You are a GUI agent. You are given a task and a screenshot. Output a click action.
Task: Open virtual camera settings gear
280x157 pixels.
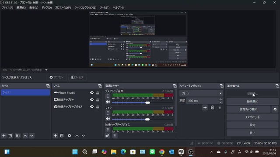click(275, 109)
